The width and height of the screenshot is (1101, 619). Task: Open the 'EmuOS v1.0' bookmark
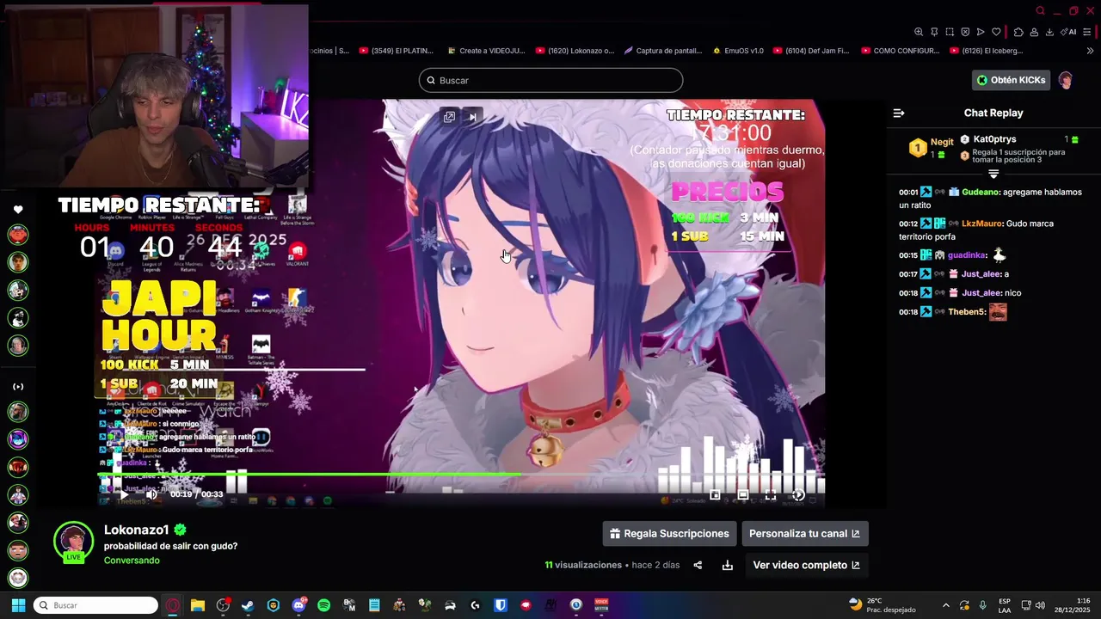(738, 51)
